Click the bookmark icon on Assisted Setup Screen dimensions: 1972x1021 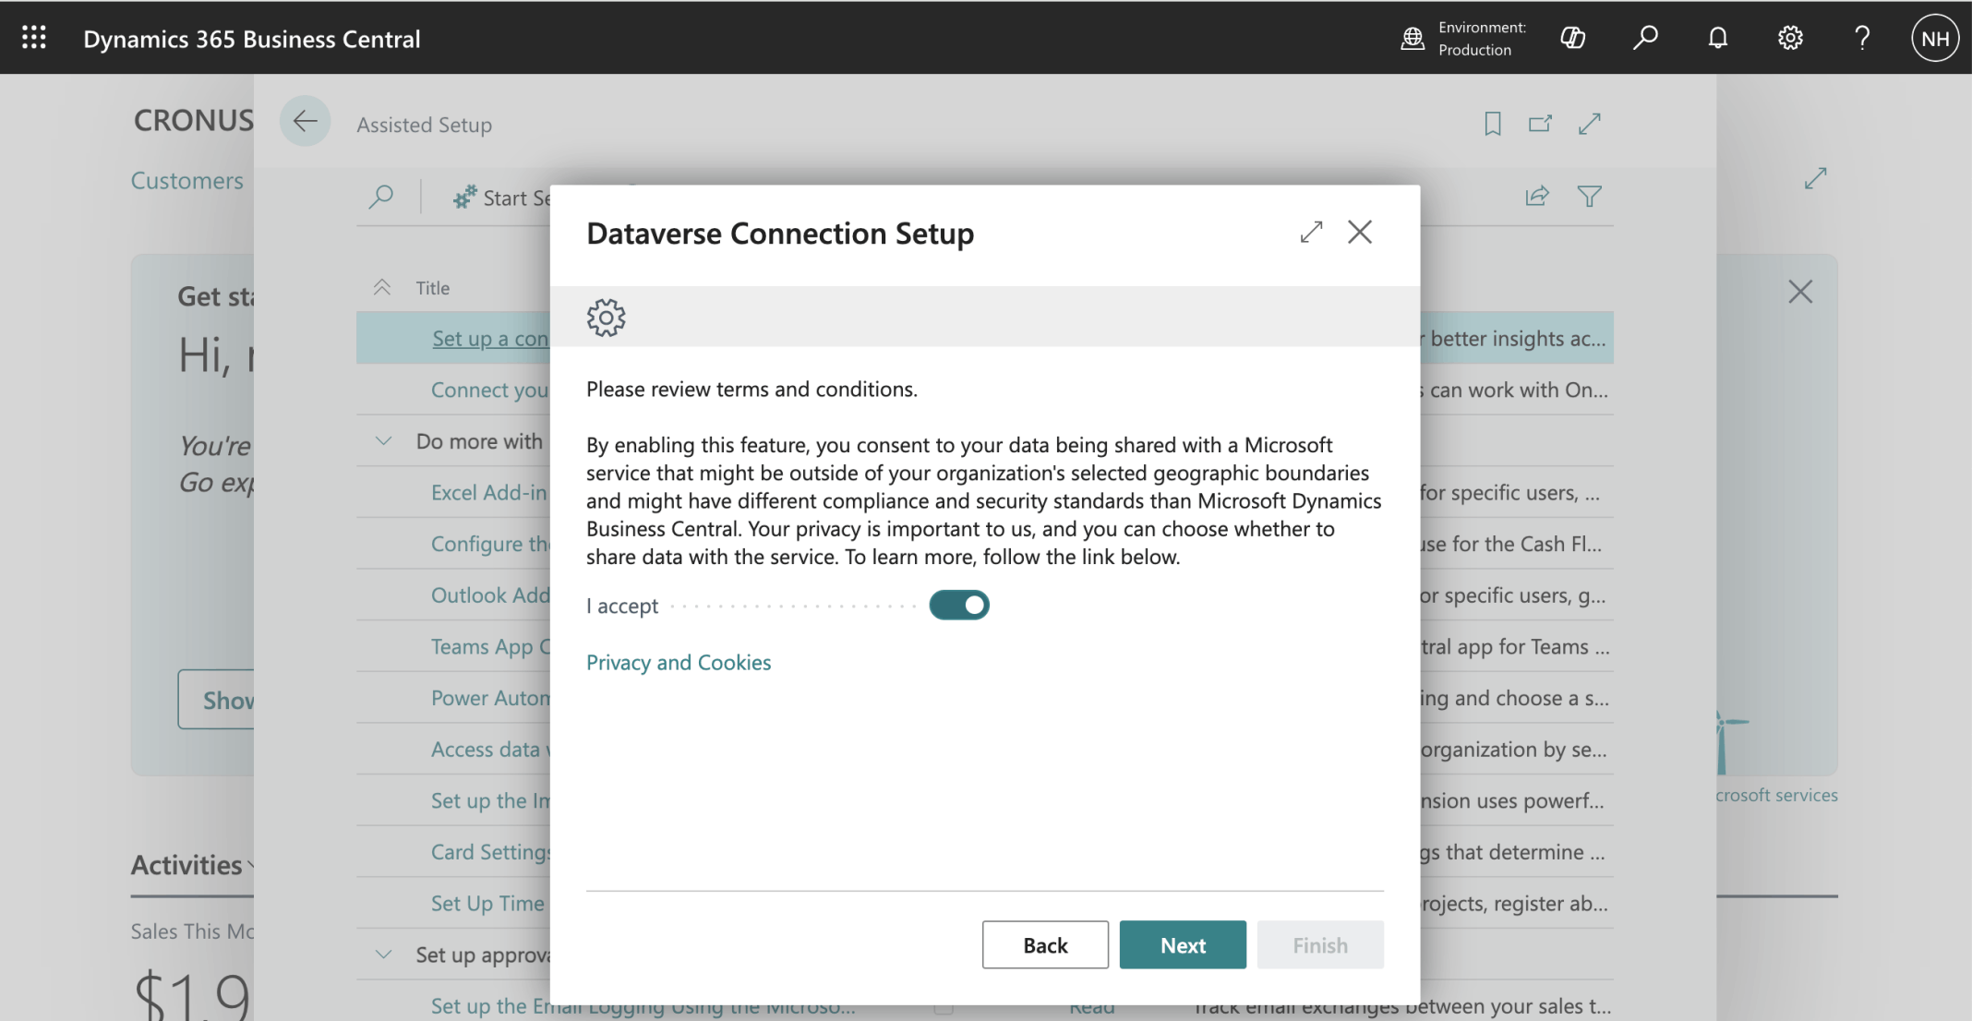[1492, 124]
